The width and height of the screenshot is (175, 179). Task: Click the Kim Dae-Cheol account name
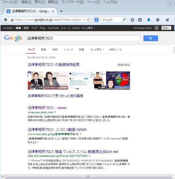[x=142, y=28]
